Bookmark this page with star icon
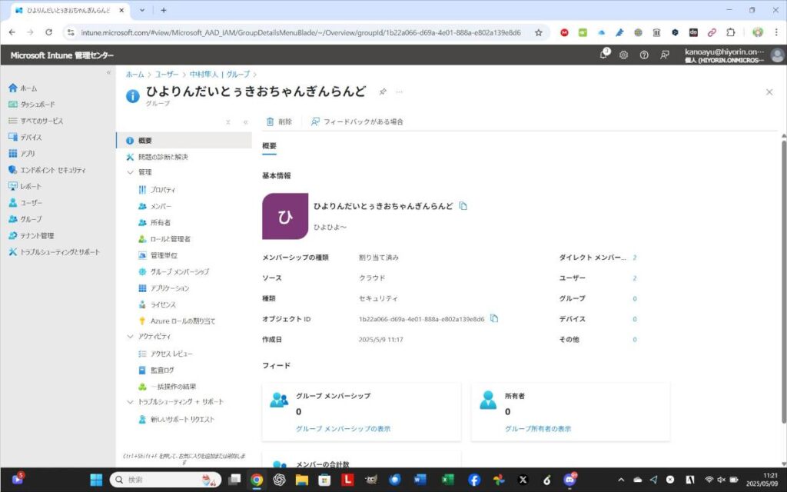The width and height of the screenshot is (787, 492). pyautogui.click(x=539, y=32)
